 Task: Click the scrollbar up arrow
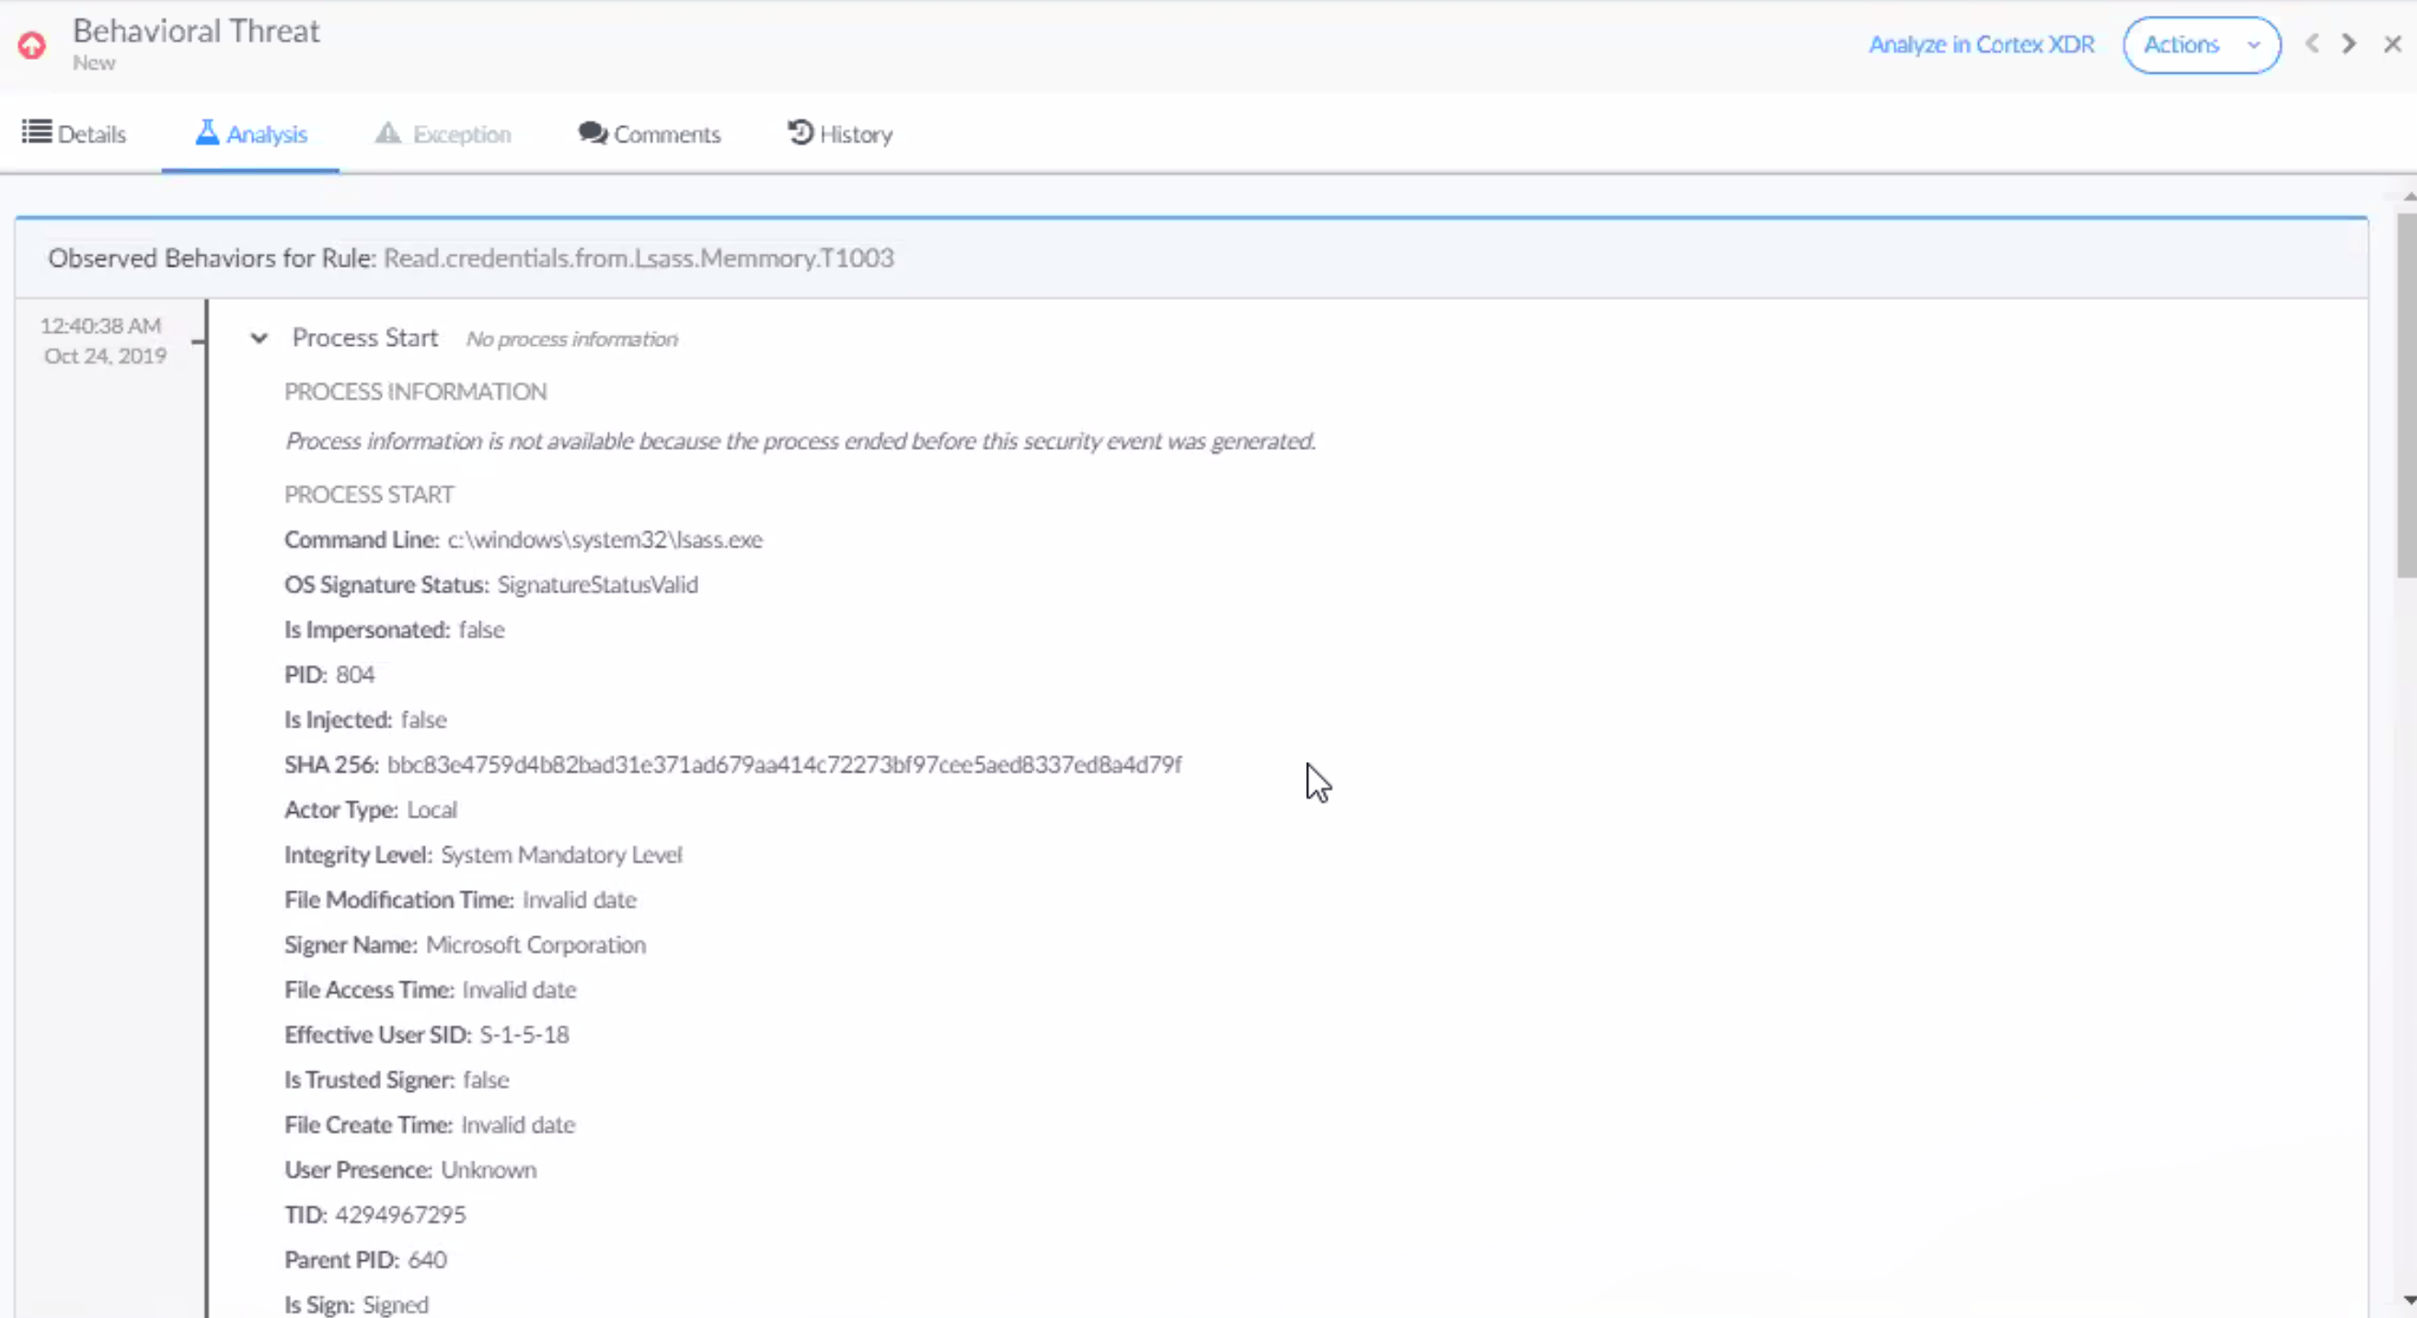coord(2409,196)
